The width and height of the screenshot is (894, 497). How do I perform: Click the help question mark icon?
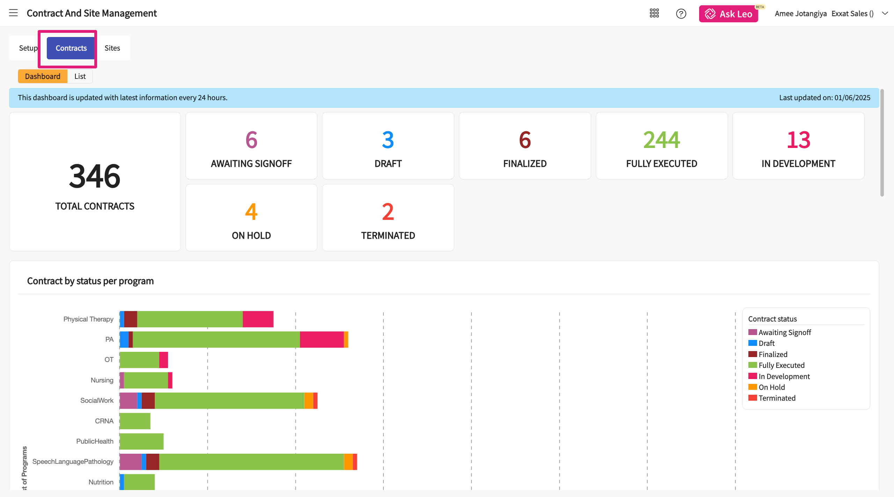click(x=681, y=14)
